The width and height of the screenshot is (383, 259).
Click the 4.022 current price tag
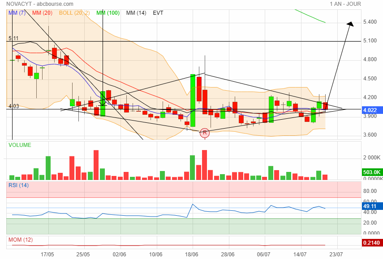[x=372, y=110]
